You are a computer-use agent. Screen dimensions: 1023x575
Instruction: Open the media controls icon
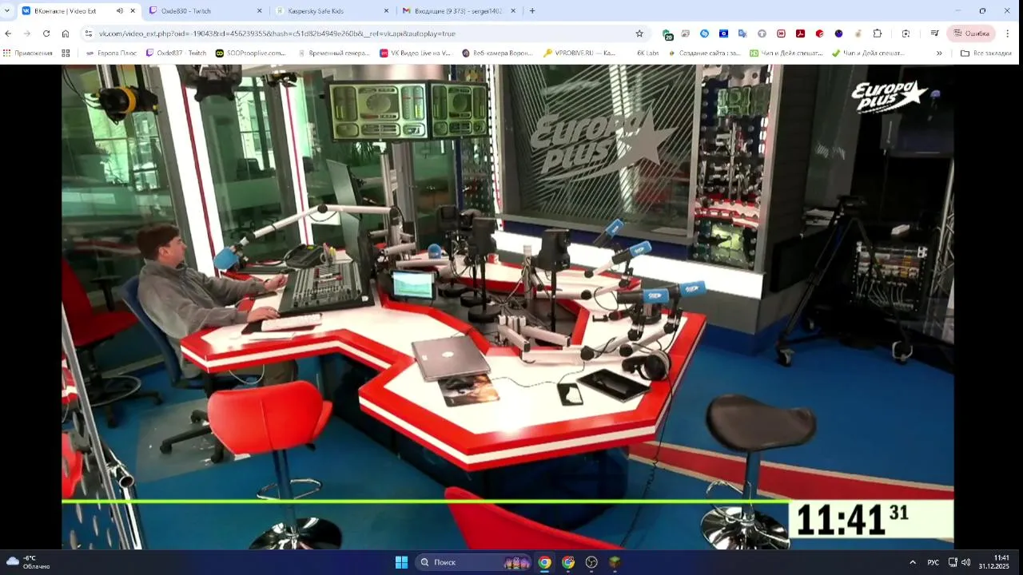pos(934,34)
